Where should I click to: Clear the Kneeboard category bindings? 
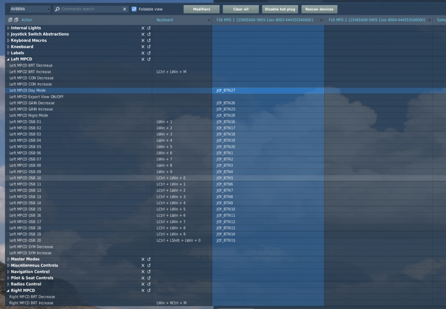(x=143, y=47)
